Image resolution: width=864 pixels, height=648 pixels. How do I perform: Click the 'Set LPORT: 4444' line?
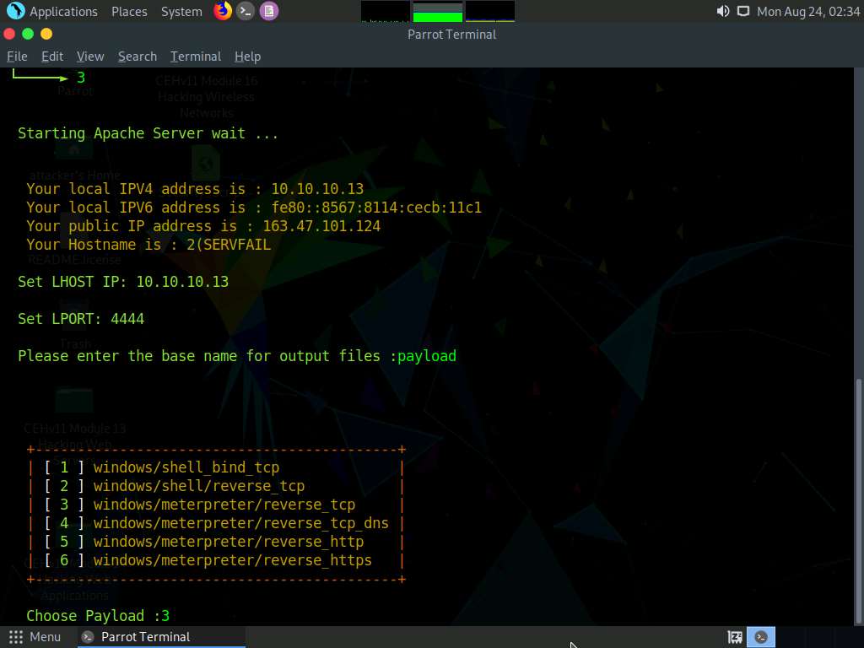(x=81, y=319)
